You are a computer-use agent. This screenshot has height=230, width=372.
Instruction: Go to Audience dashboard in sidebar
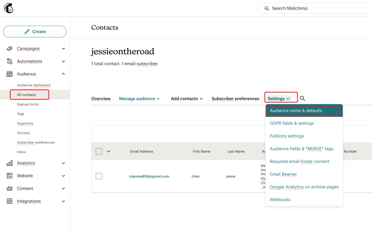pos(34,85)
